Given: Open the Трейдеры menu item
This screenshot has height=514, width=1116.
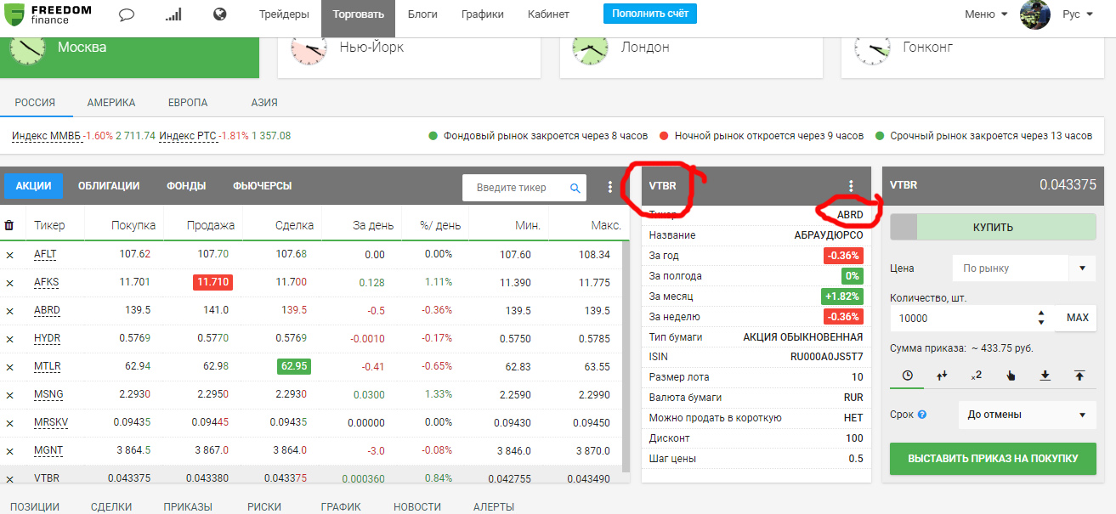Looking at the screenshot, I should coord(283,14).
